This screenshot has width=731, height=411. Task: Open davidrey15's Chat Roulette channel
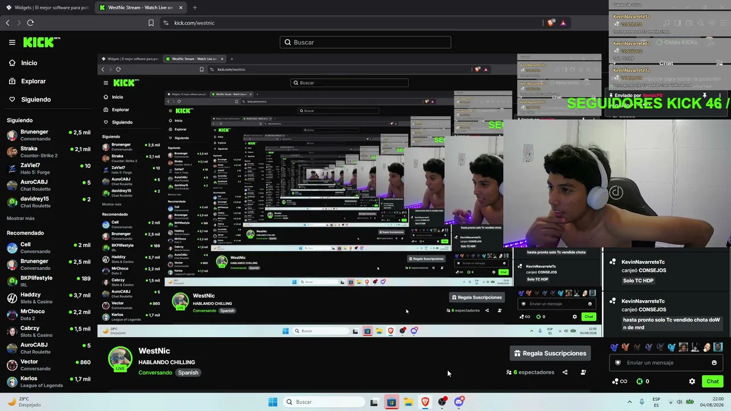[x=49, y=202]
